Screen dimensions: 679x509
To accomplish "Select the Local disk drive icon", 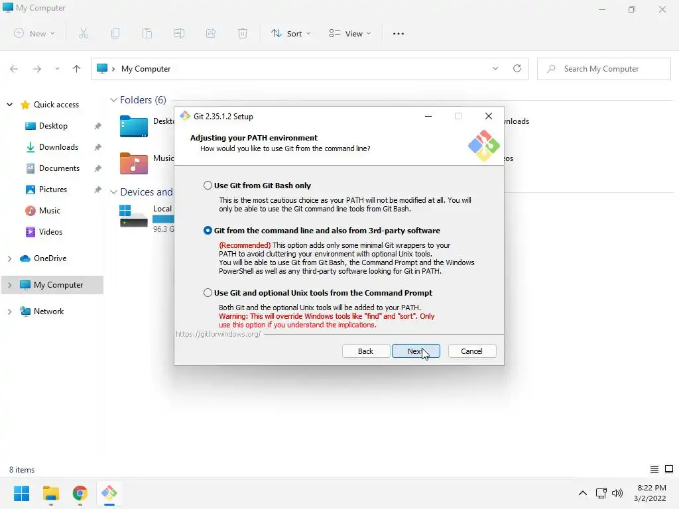I will coord(134,216).
